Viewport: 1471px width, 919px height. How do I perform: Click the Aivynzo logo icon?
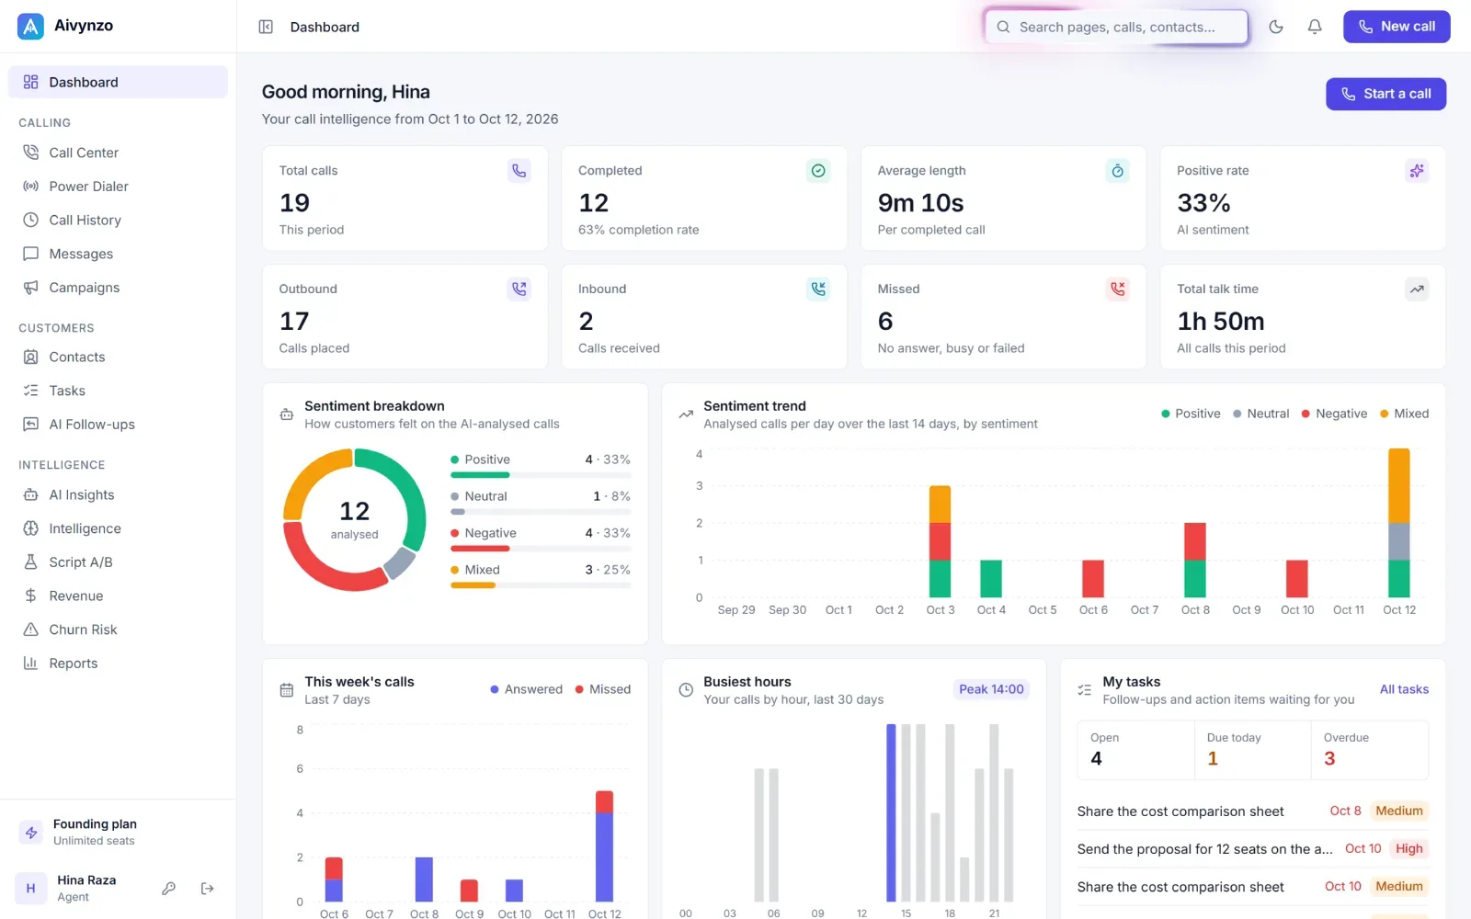click(x=30, y=26)
